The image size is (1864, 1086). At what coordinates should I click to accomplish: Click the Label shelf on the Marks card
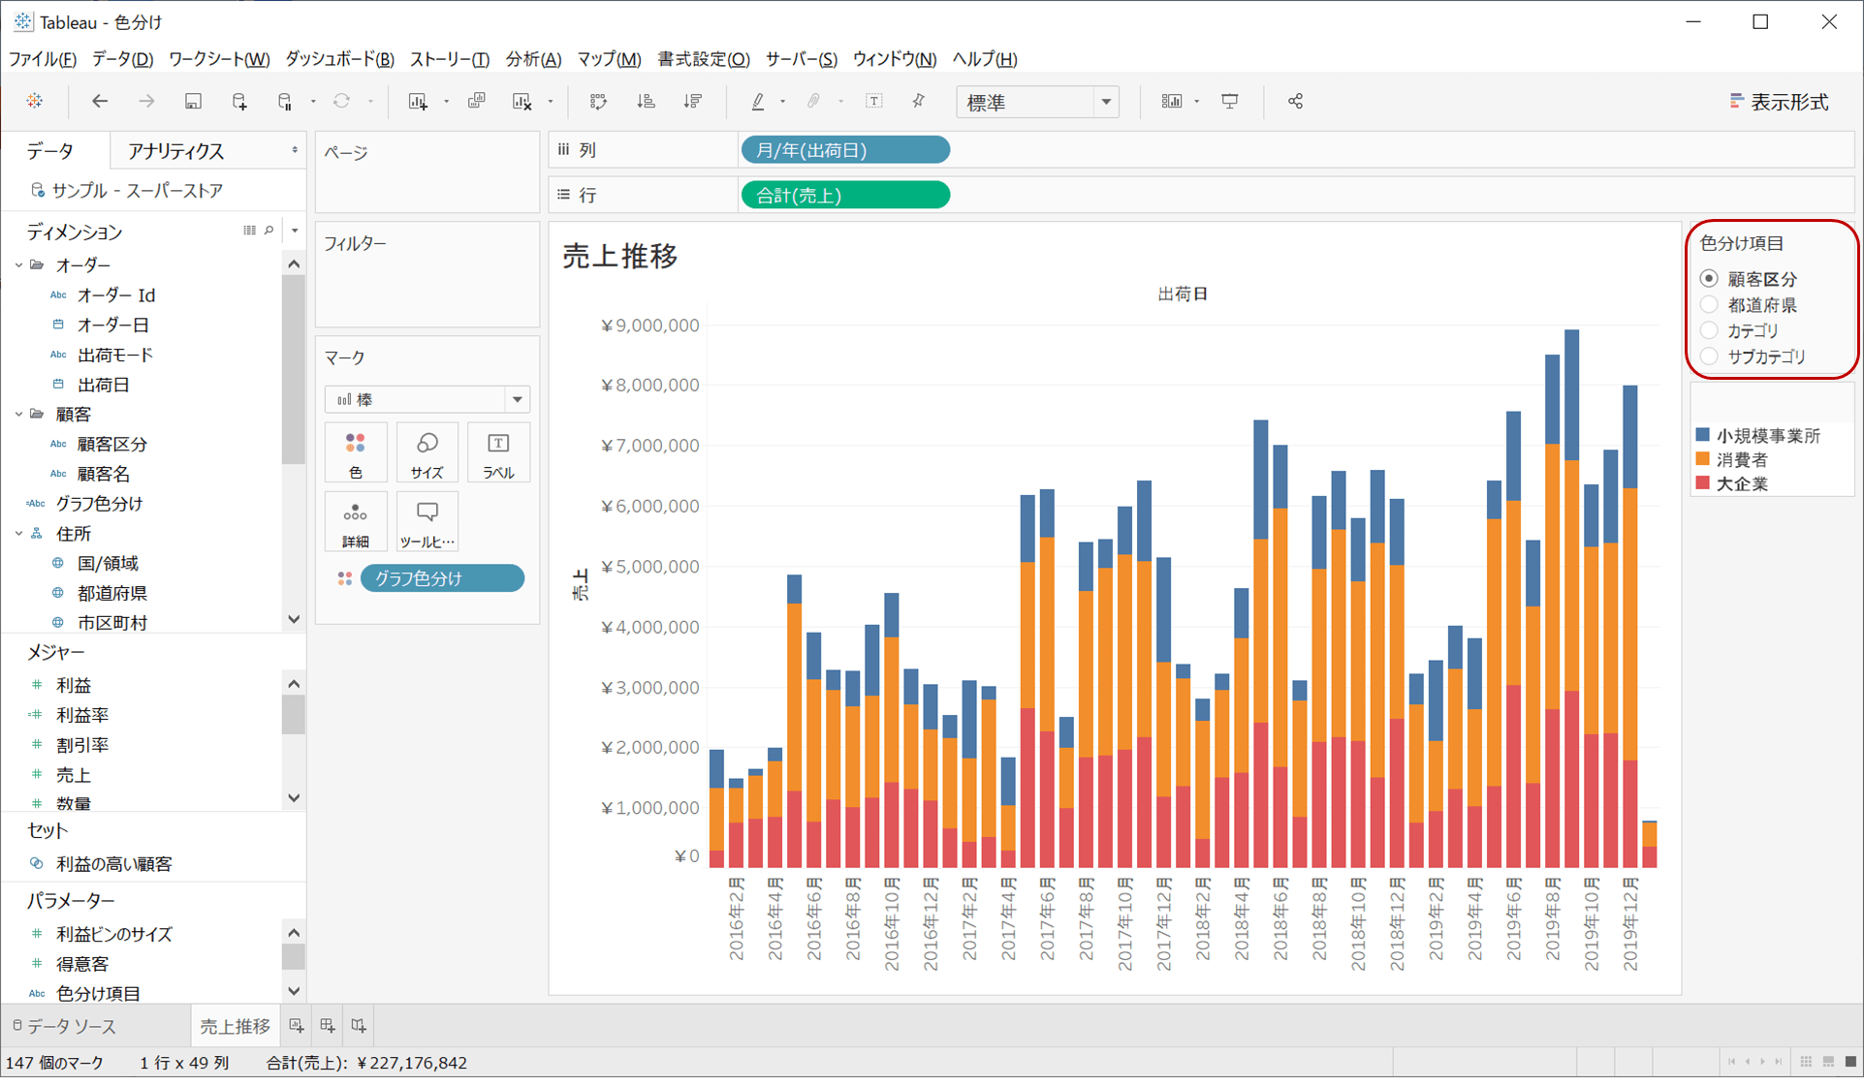coord(497,451)
